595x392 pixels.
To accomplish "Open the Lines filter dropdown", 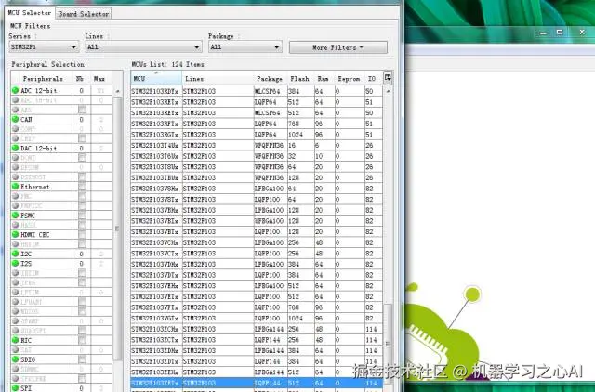I will point(143,47).
